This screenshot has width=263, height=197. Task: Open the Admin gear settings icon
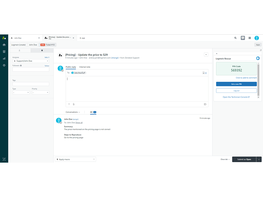[4, 65]
